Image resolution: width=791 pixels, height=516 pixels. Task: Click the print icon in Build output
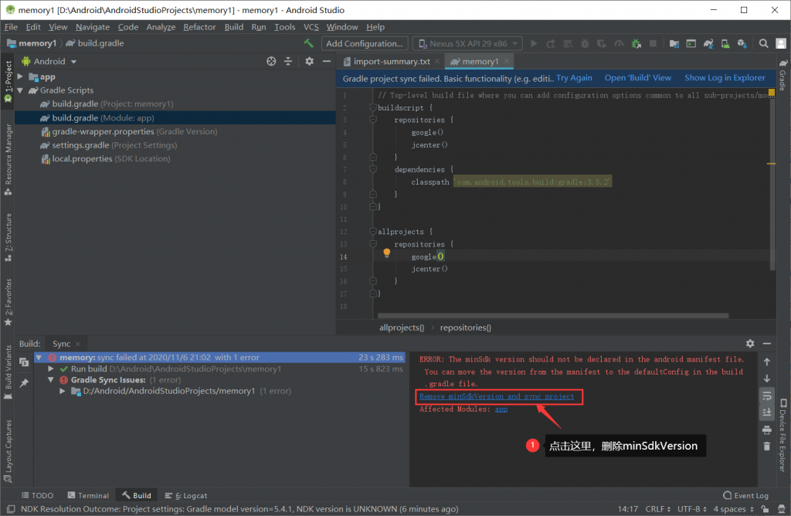[x=767, y=429]
